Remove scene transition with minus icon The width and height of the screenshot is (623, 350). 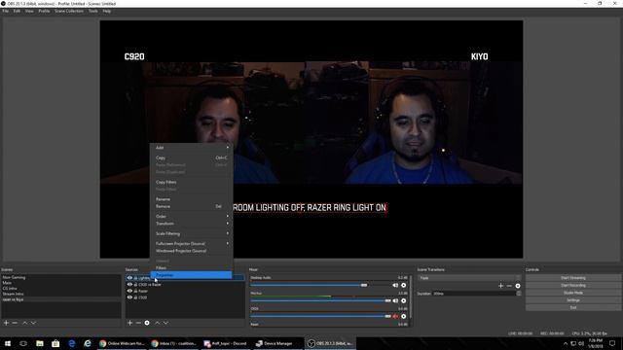(509, 286)
